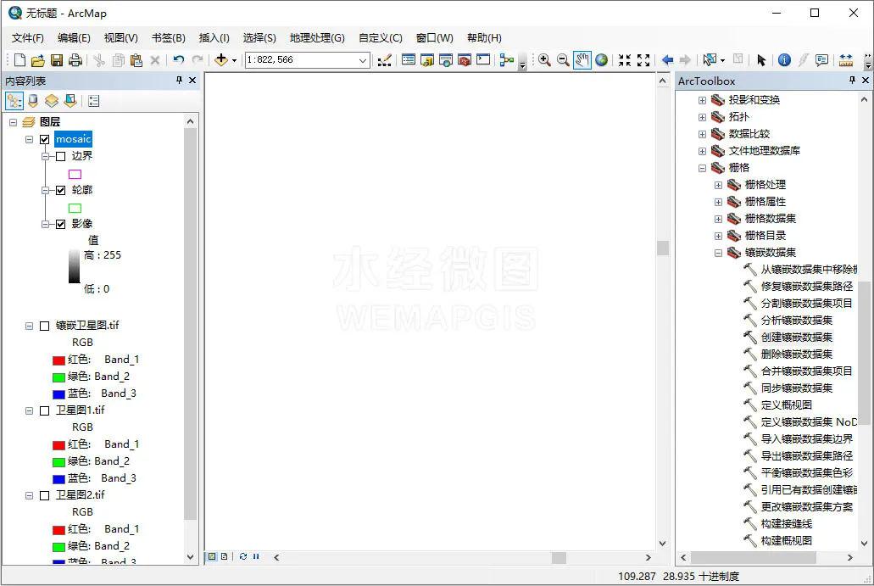Select the Zoom In tool
Image resolution: width=874 pixels, height=586 pixels.
[x=544, y=59]
